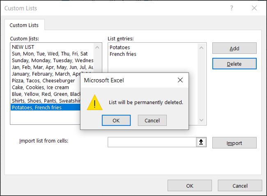Select the Potatoes, French fries list
The width and height of the screenshot is (267, 196).
click(x=37, y=107)
